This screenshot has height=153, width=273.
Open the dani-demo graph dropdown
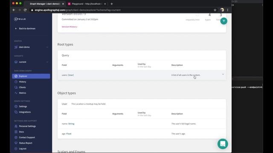tap(31, 47)
